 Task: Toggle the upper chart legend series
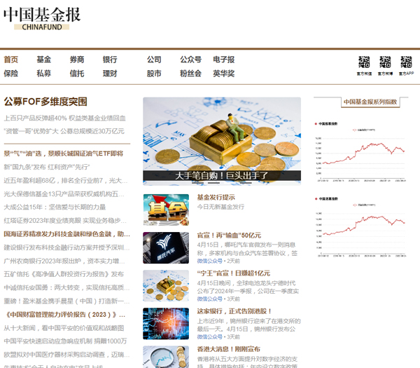(364, 130)
